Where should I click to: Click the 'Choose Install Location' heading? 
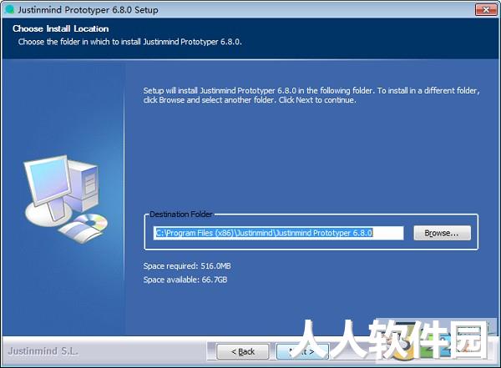coord(61,28)
